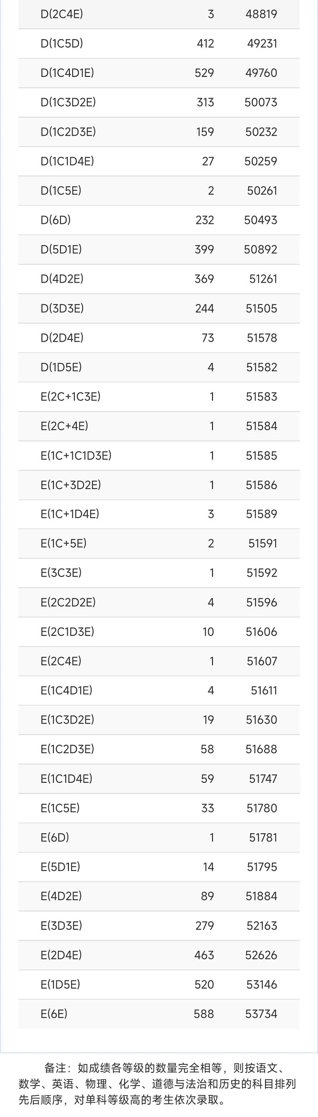Click count 19 in E(1C3D2E) row
The height and width of the screenshot is (1117, 318).
tap(208, 719)
